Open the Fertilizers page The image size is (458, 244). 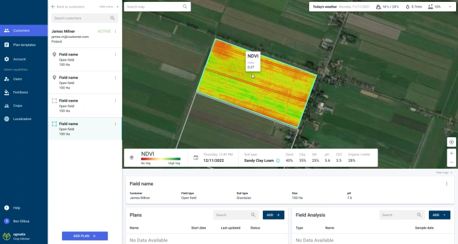[x=23, y=92]
